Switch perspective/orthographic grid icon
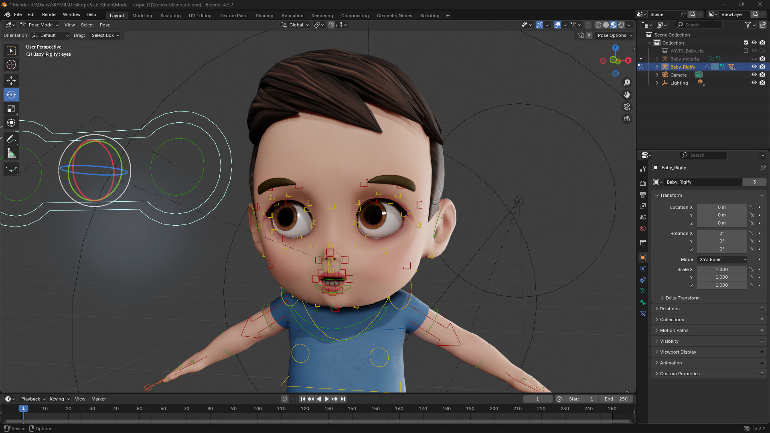The height and width of the screenshot is (433, 770). pyautogui.click(x=627, y=119)
